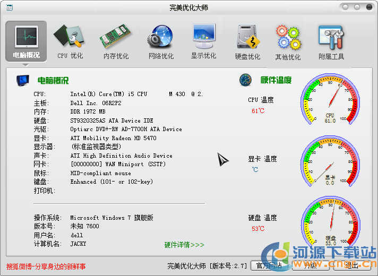The height and width of the screenshot is (276, 378).
Task: Click the 版本号:2.7 status text
Action: (228, 266)
